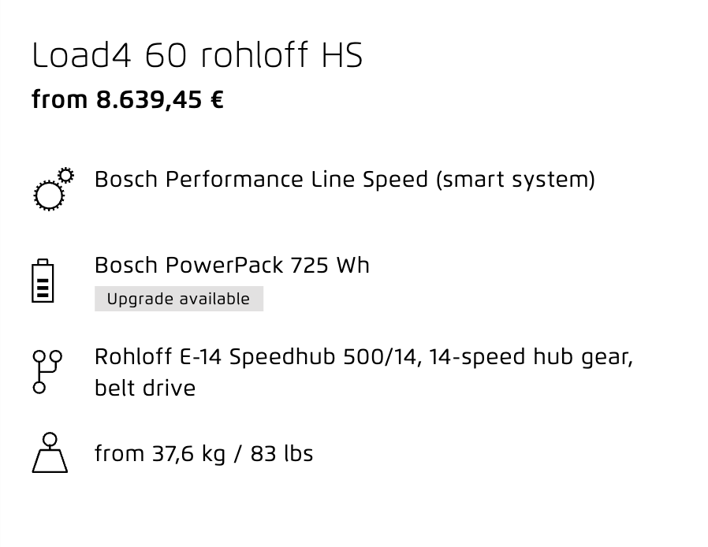Screen dimensions: 708x547
Task: Click the small gear in motor icon
Action: point(66,176)
